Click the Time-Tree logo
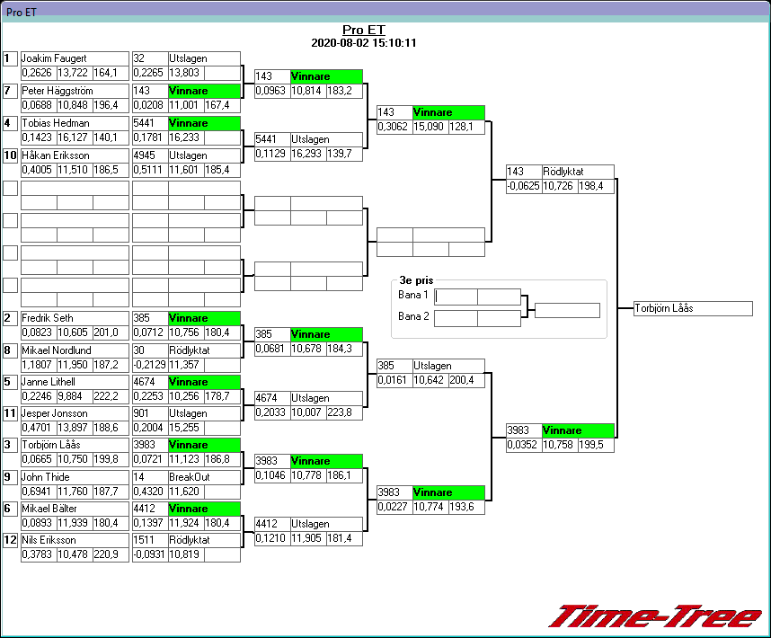 coord(655,616)
